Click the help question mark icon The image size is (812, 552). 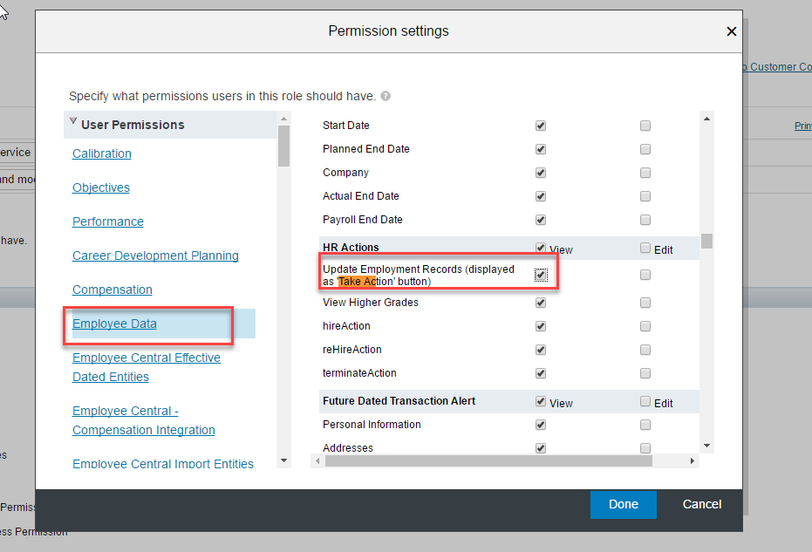point(386,96)
